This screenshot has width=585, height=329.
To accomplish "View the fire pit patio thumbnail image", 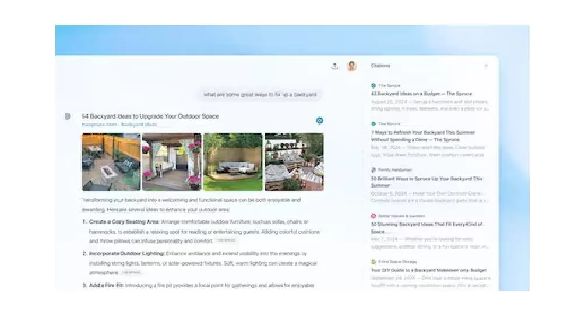I will pos(111,162).
